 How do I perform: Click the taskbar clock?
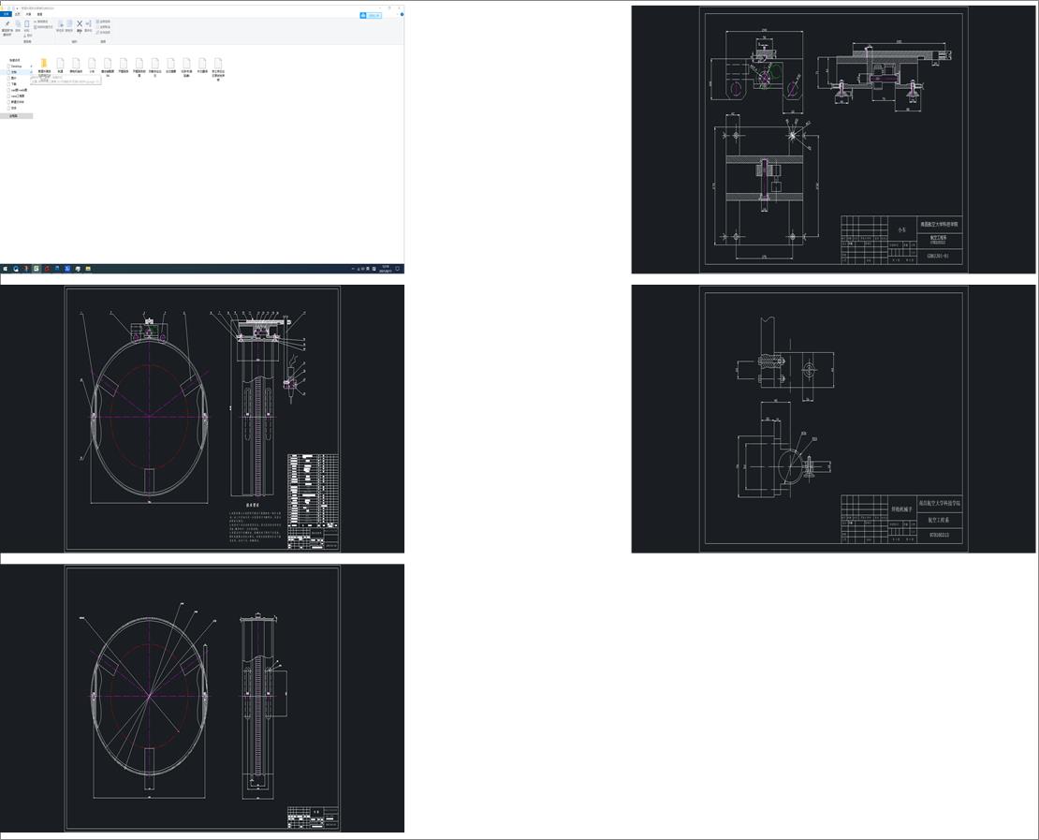385,269
